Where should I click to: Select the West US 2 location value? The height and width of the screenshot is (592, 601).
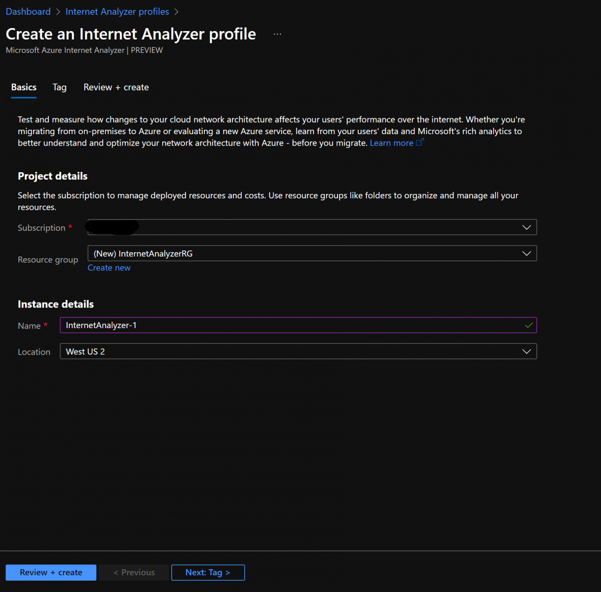[85, 352]
